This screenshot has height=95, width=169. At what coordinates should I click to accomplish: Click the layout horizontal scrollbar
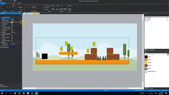pos(82,88)
